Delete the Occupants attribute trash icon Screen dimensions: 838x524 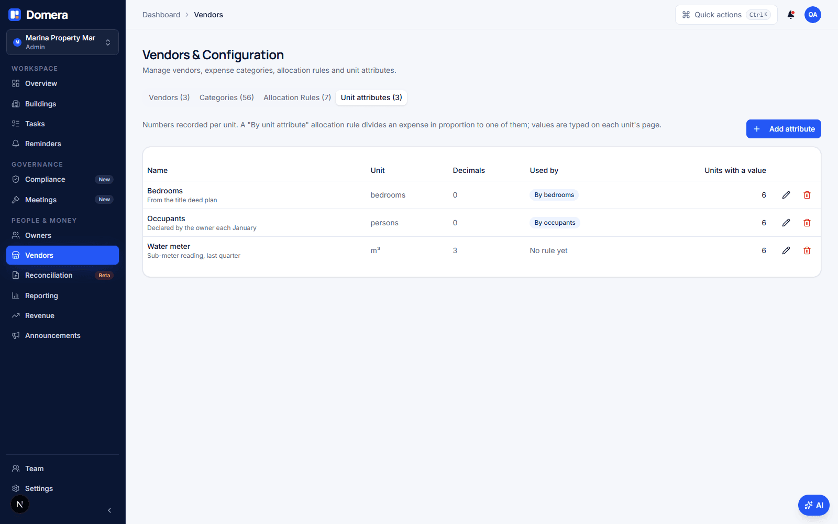[x=807, y=223]
